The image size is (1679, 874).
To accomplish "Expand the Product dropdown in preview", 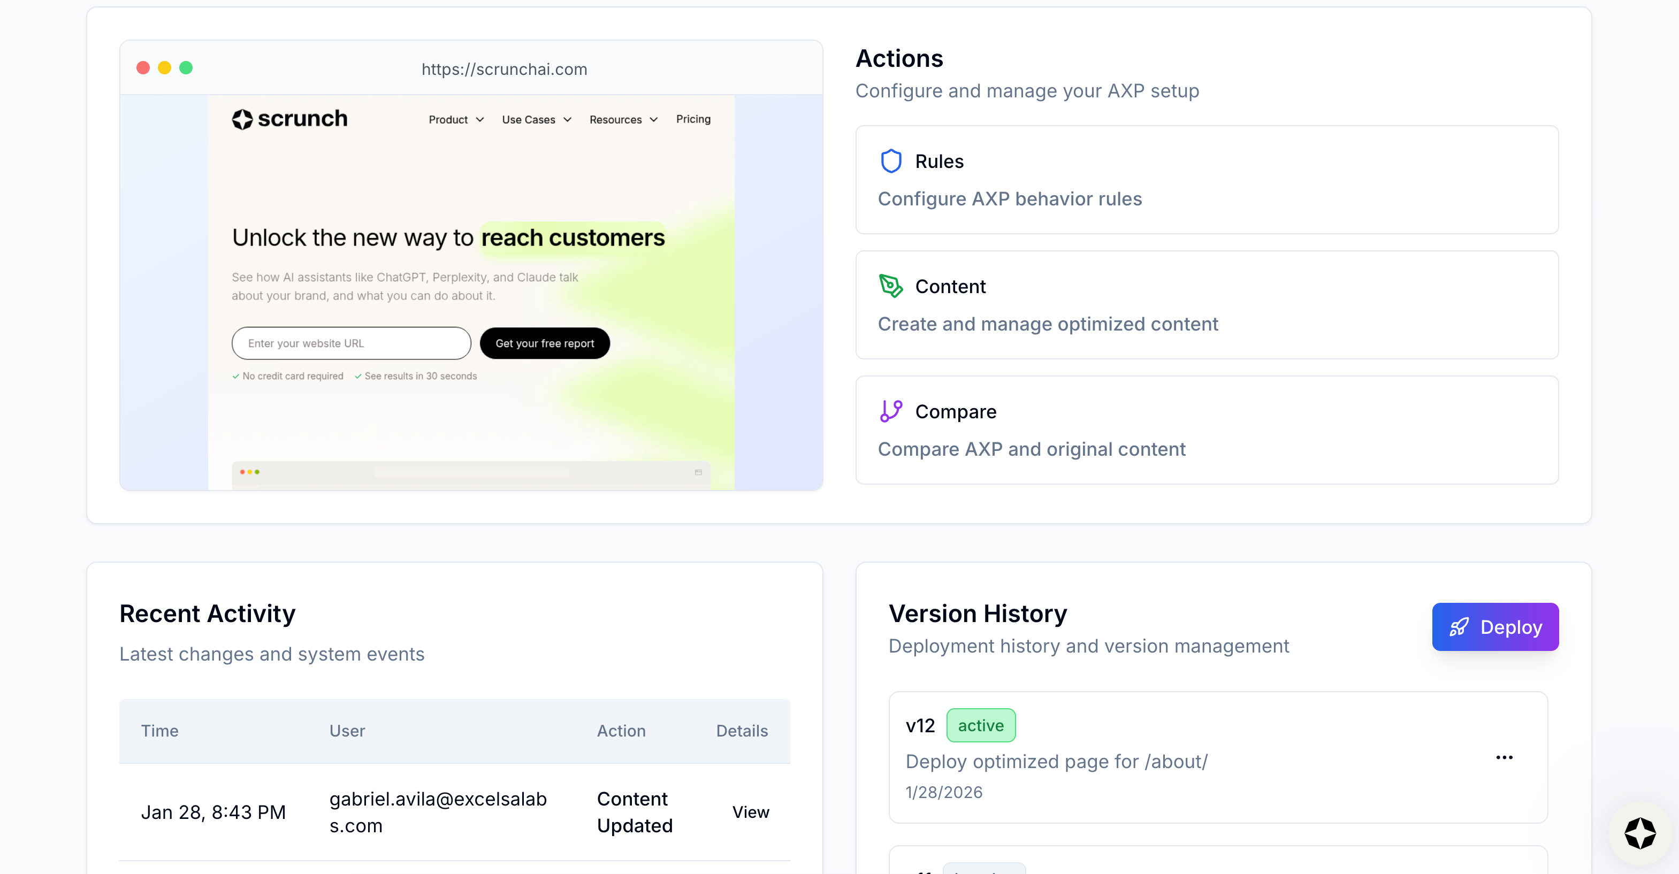I will 455,119.
